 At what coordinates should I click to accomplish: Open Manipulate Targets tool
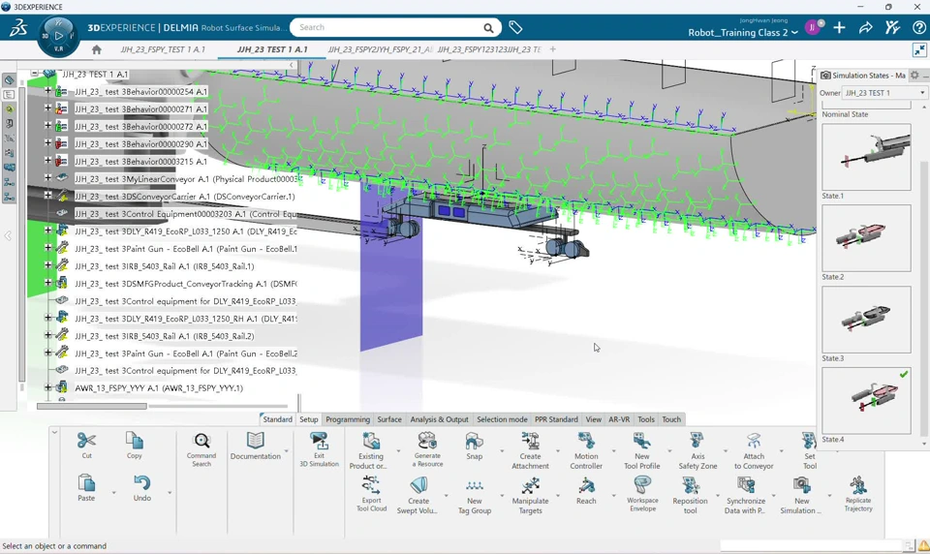(530, 485)
